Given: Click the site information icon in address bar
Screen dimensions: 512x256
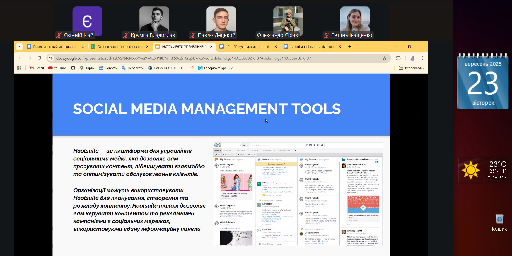Looking at the screenshot, I should [51, 58].
